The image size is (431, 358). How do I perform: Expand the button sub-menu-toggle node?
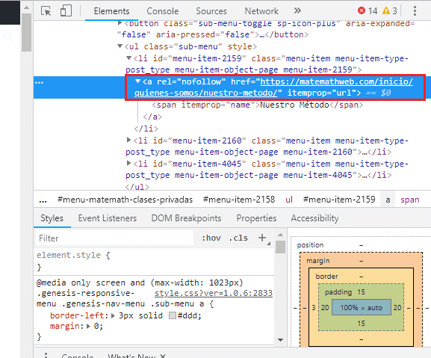point(120,23)
